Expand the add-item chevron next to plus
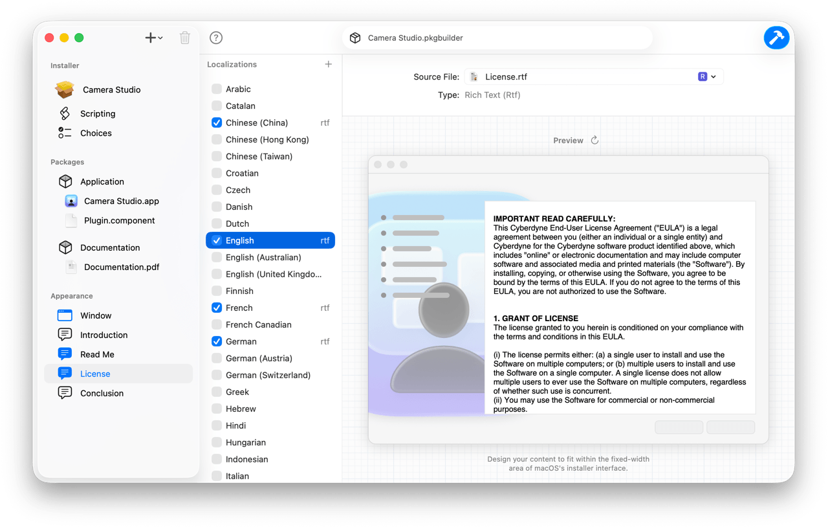The height and width of the screenshot is (531, 828). (x=160, y=38)
